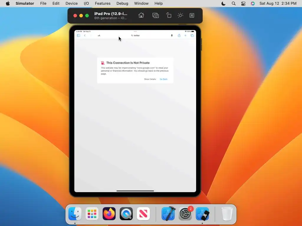Open the Device menu

coord(71,4)
